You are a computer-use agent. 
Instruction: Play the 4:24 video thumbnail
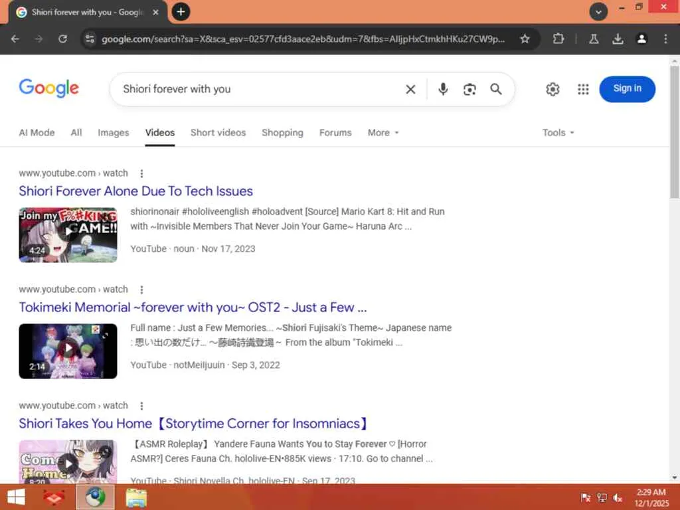[x=68, y=234]
